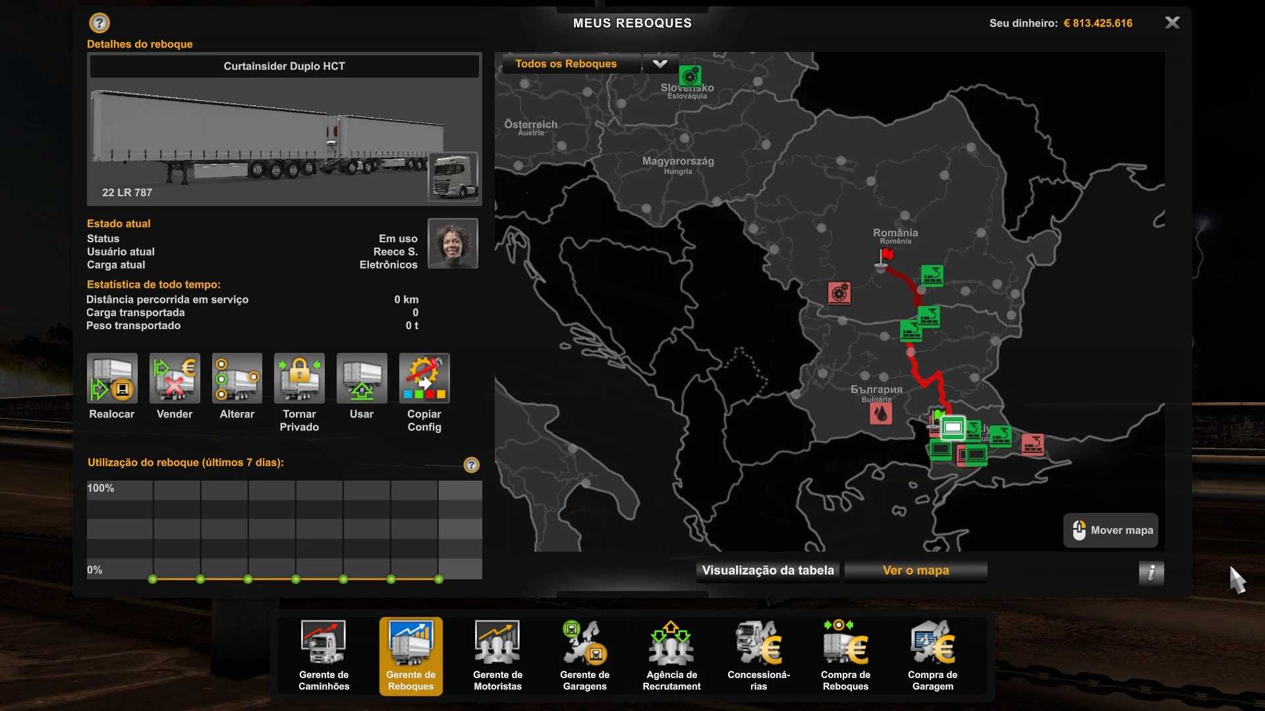Click the Mover mapa button
The width and height of the screenshot is (1265, 711).
1111,531
